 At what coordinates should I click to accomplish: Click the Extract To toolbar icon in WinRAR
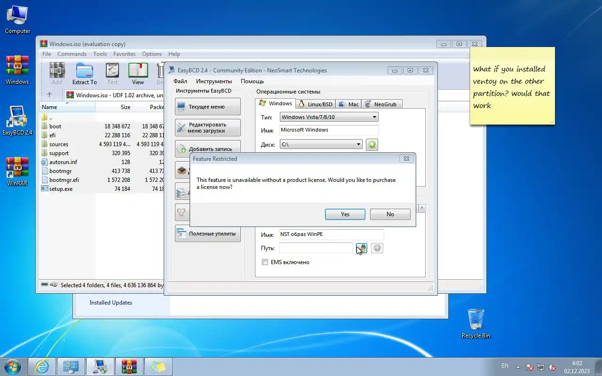click(85, 74)
